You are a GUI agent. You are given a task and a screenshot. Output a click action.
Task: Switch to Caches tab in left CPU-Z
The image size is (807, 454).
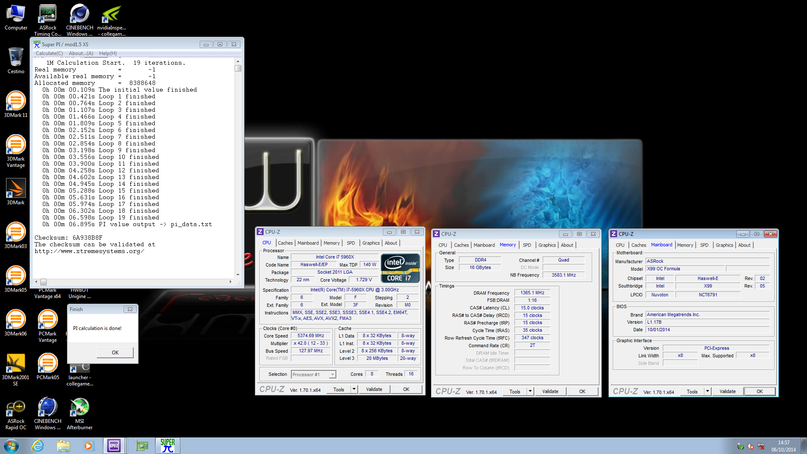click(285, 243)
